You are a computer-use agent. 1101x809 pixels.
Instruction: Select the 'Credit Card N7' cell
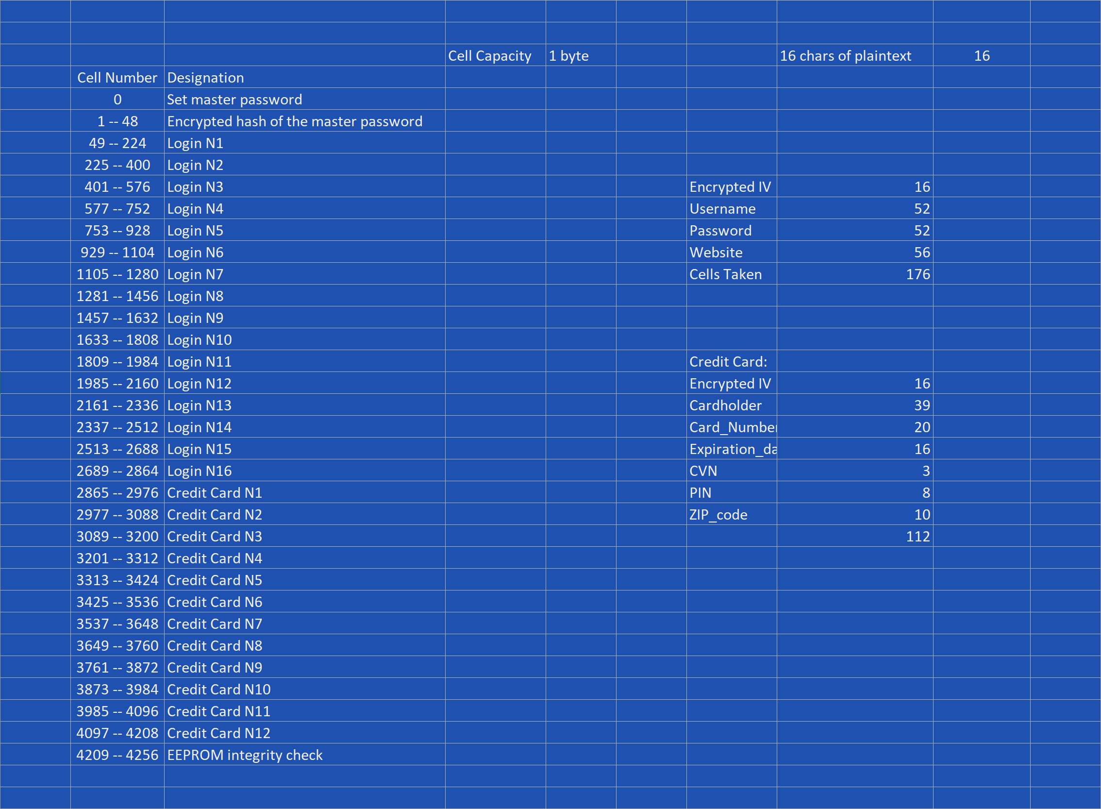coord(304,624)
